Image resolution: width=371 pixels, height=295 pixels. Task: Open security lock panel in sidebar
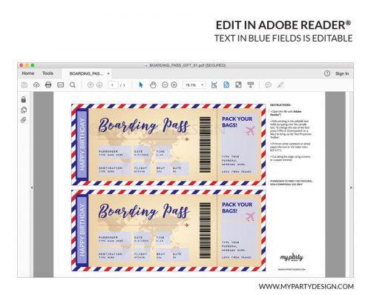[24, 99]
